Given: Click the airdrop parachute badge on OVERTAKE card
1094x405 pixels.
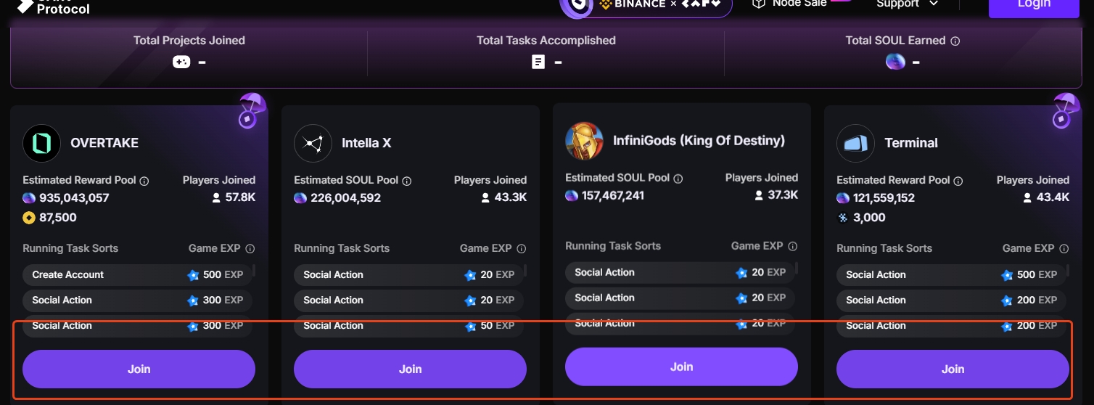Looking at the screenshot, I should (x=251, y=110).
